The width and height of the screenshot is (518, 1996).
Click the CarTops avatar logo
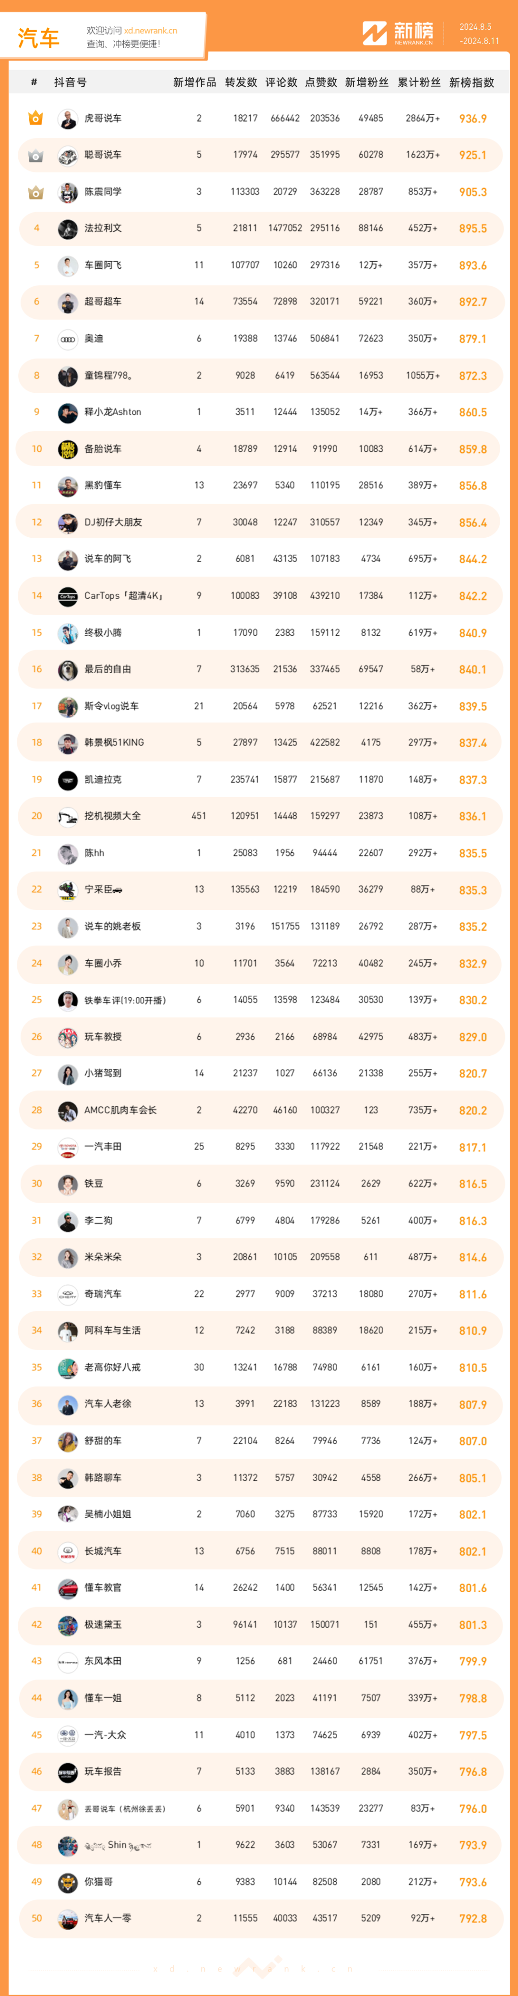pos(68,597)
